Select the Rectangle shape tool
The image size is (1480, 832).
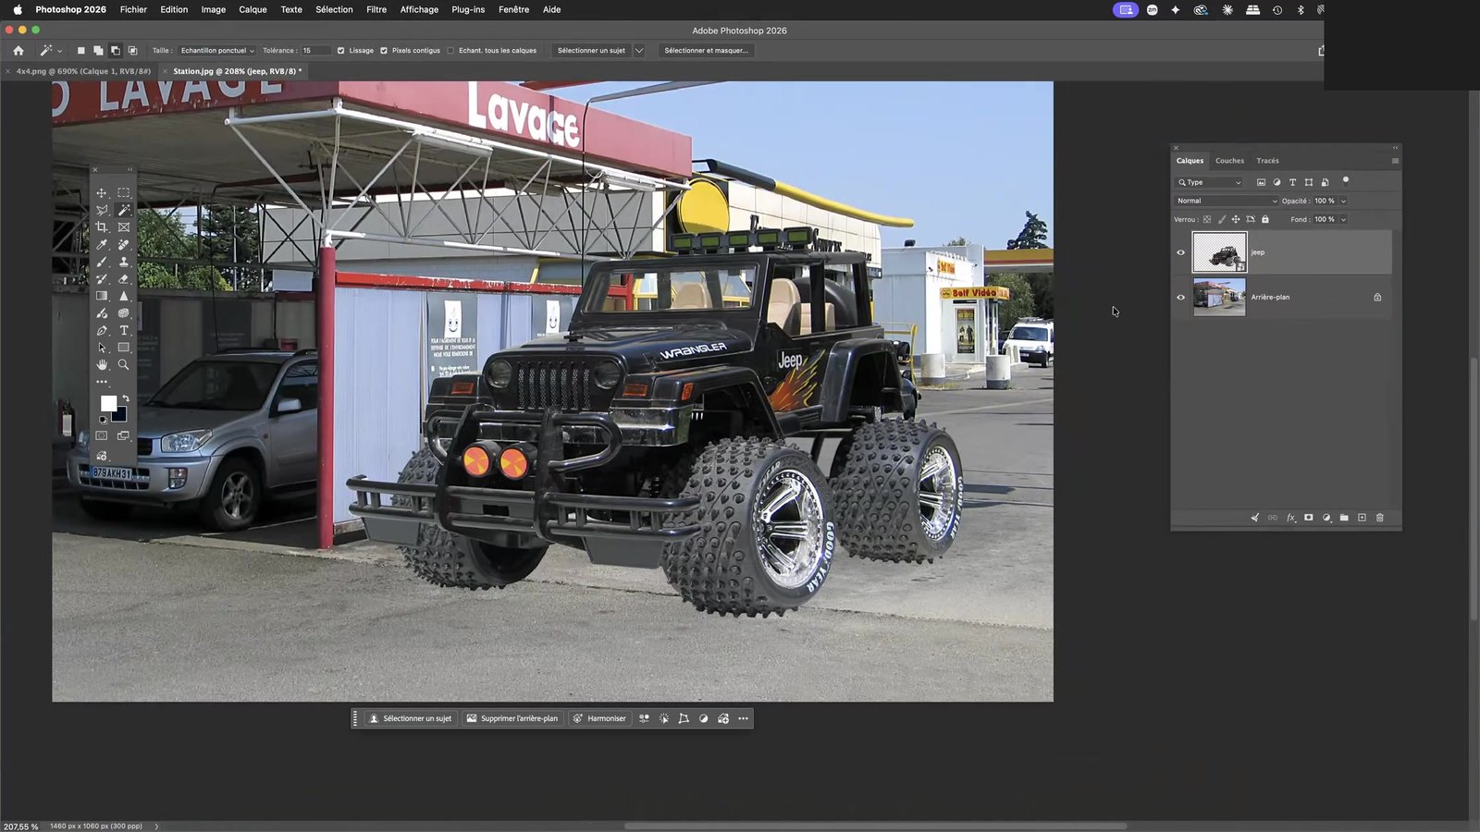pyautogui.click(x=124, y=348)
